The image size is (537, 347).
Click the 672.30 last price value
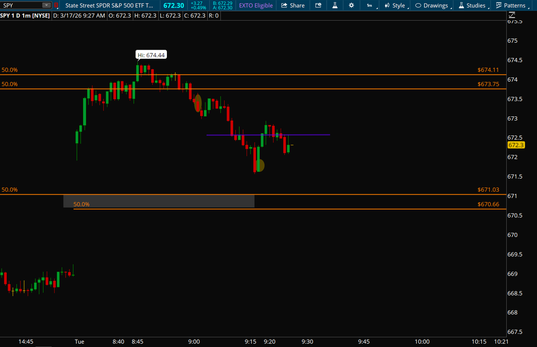click(x=174, y=5)
